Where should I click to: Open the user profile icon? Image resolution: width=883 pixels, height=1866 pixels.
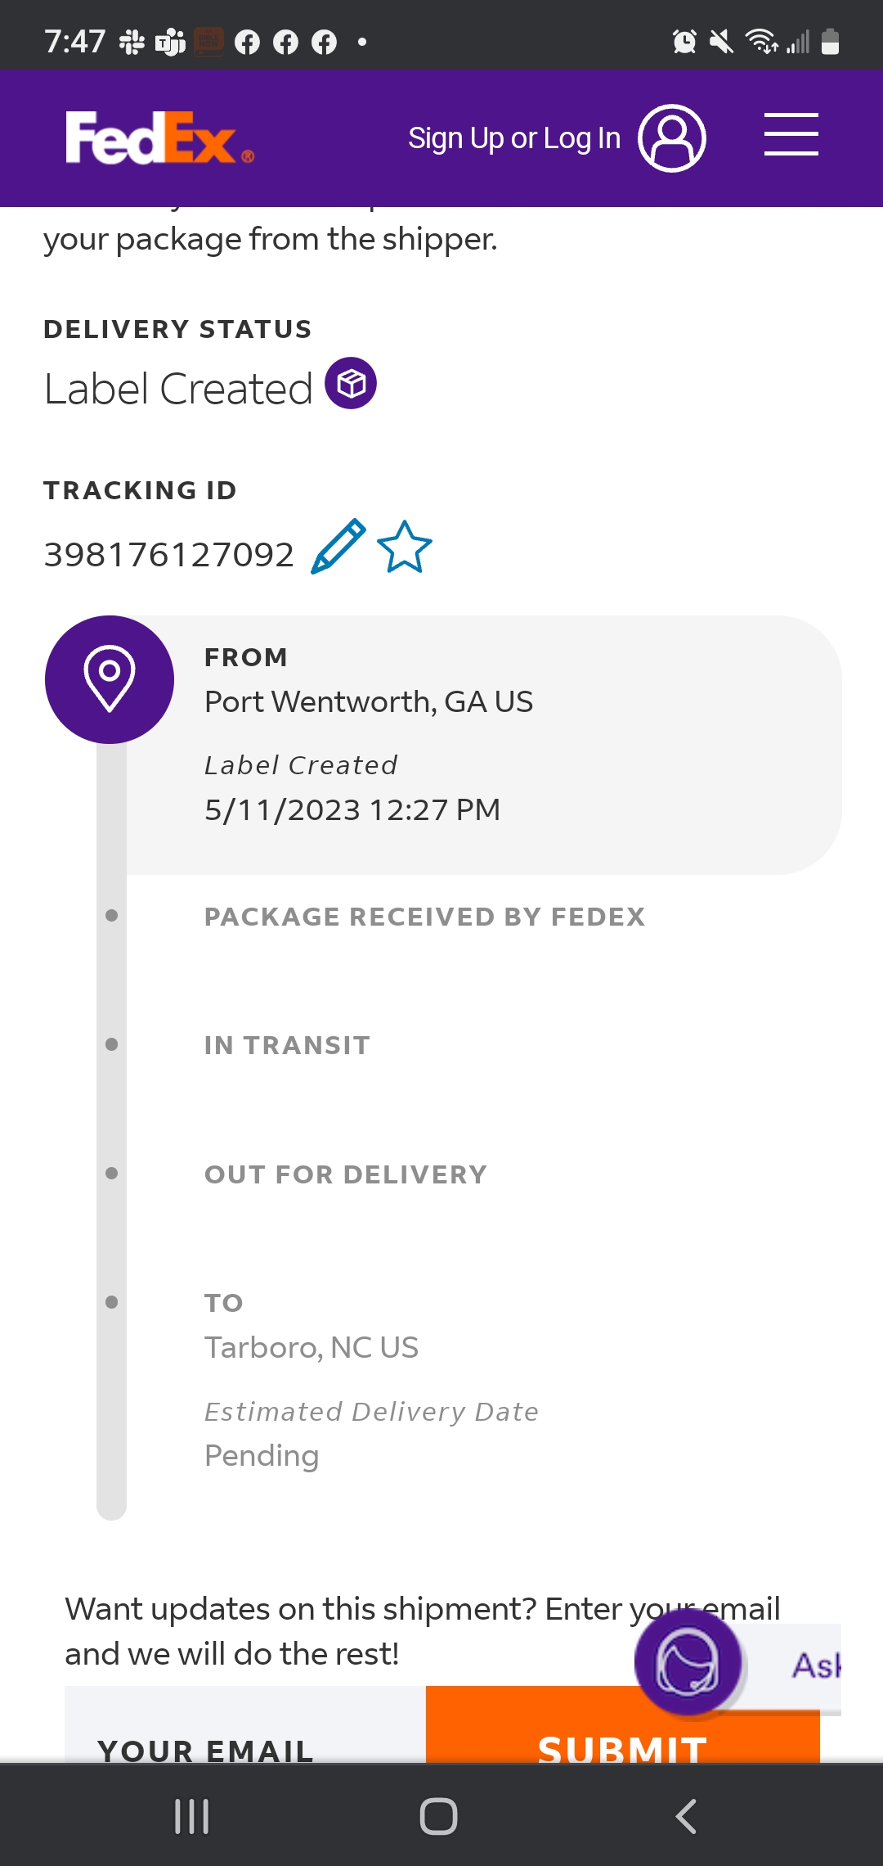pos(672,138)
